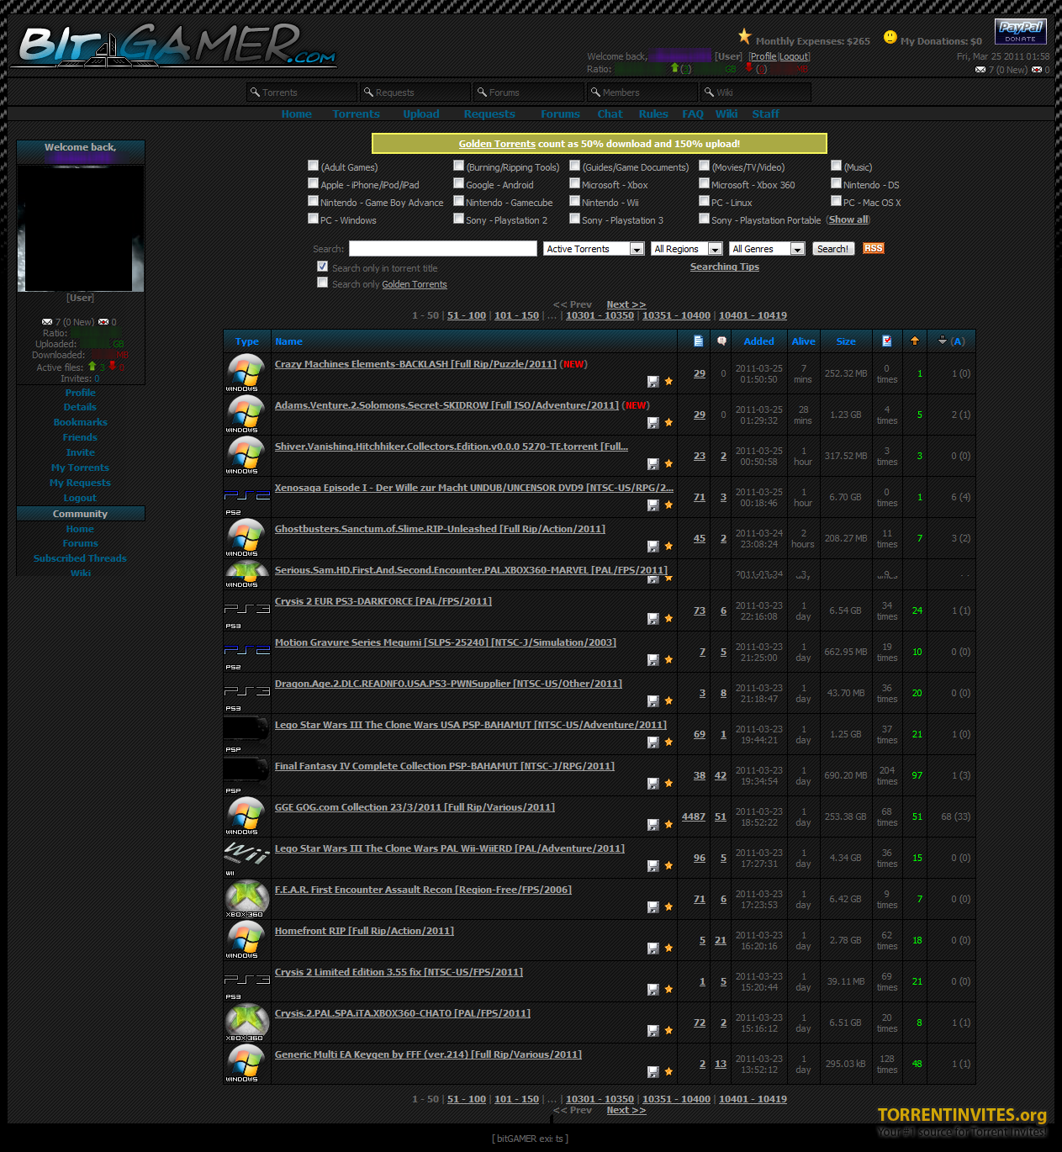This screenshot has height=1152, width=1062.
Task: Tick the Nintendo - Wii checkbox
Action: click(x=575, y=201)
